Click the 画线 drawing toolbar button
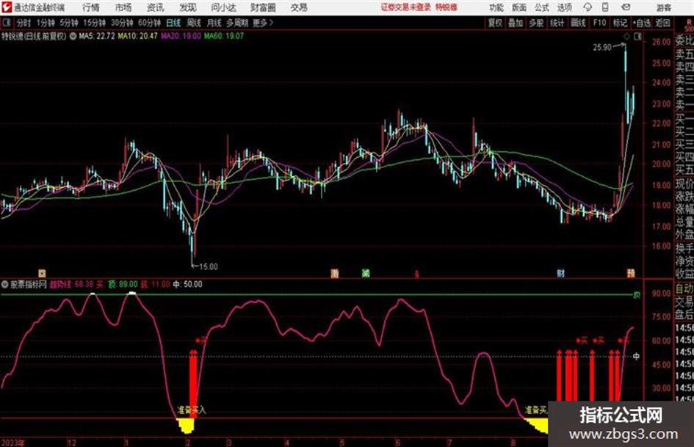The image size is (694, 447). (x=579, y=23)
